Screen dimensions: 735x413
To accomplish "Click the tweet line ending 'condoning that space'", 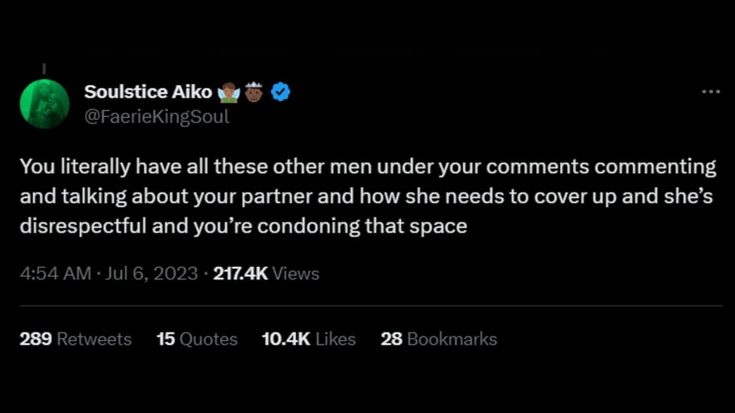I will [x=243, y=226].
